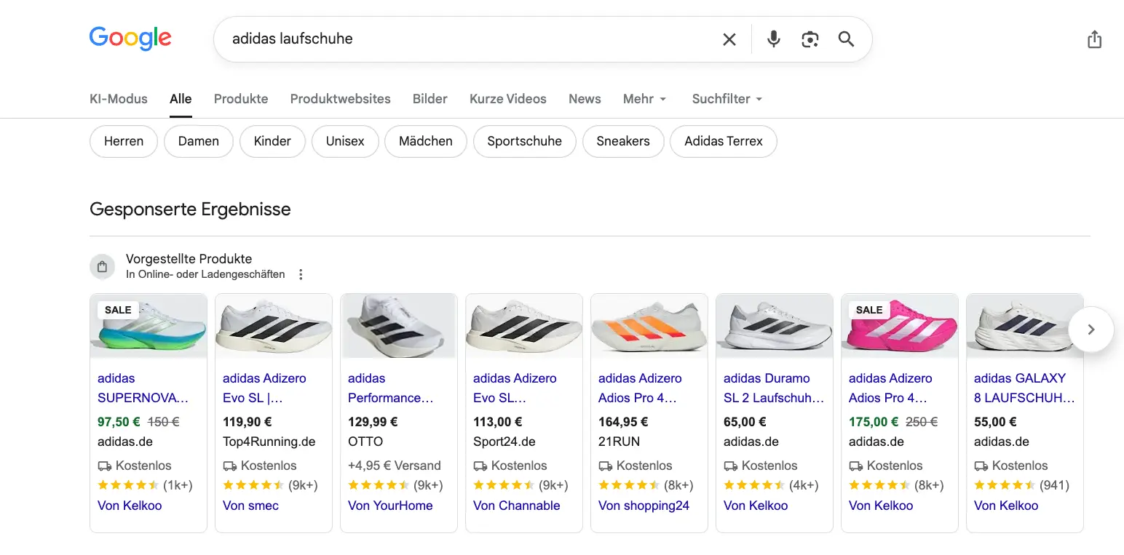Click the OTTO seller name
The width and height of the screenshot is (1124, 555).
coord(365,442)
